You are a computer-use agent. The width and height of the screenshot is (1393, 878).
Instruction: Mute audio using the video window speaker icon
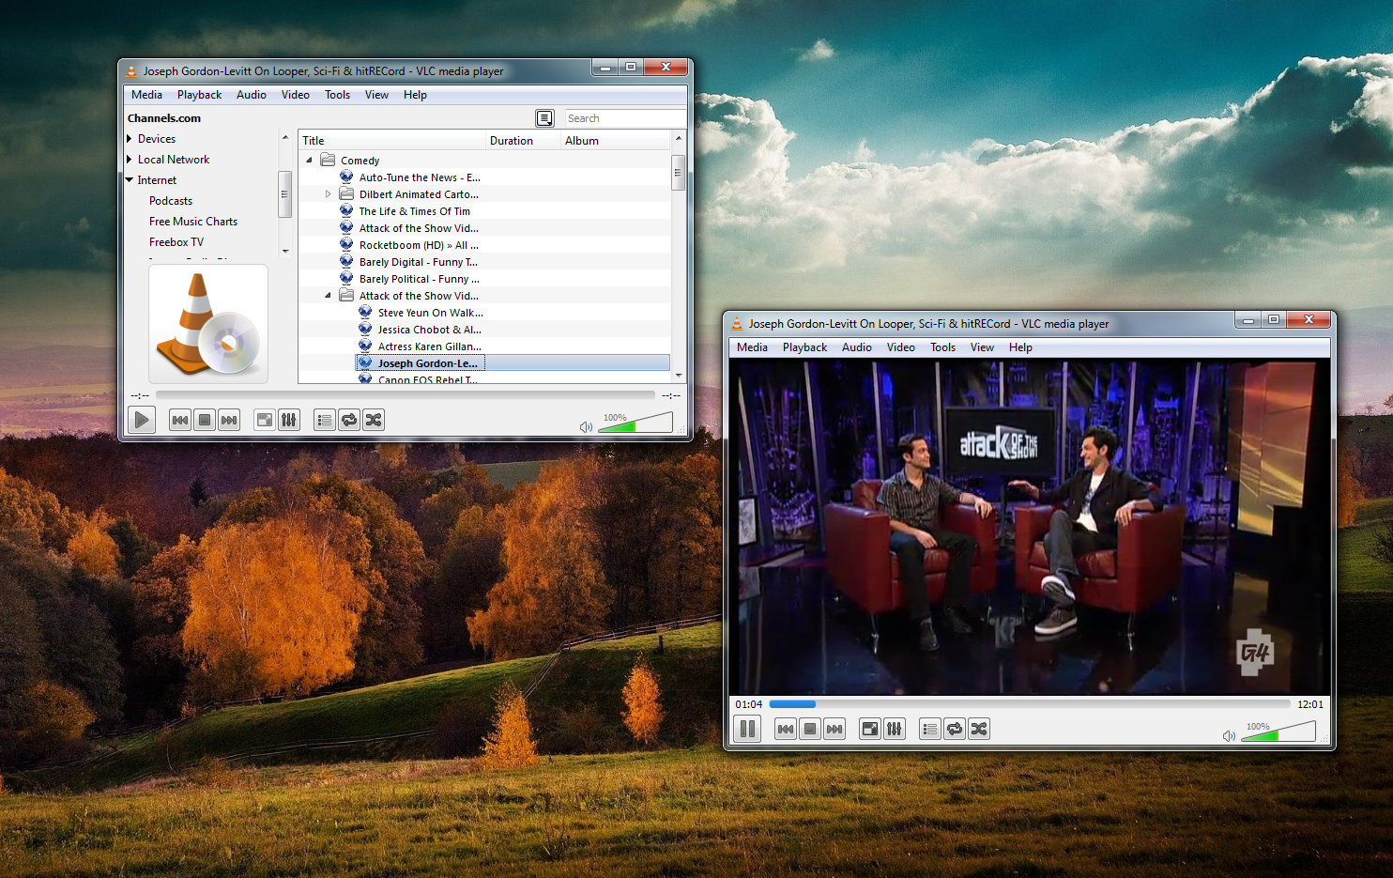pos(1229,736)
